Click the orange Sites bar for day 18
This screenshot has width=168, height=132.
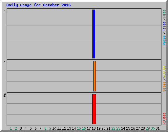tap(94, 76)
